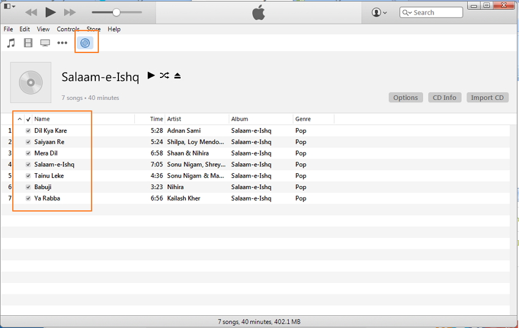Open the TV Shows library icon
Viewport: 519px width, 328px height.
click(x=45, y=43)
